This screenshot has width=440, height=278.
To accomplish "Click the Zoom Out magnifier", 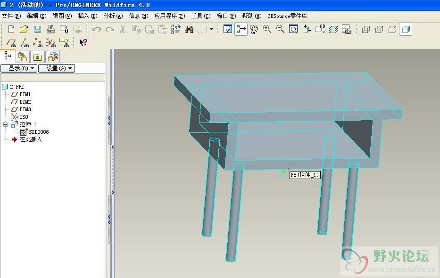I will click(x=280, y=29).
